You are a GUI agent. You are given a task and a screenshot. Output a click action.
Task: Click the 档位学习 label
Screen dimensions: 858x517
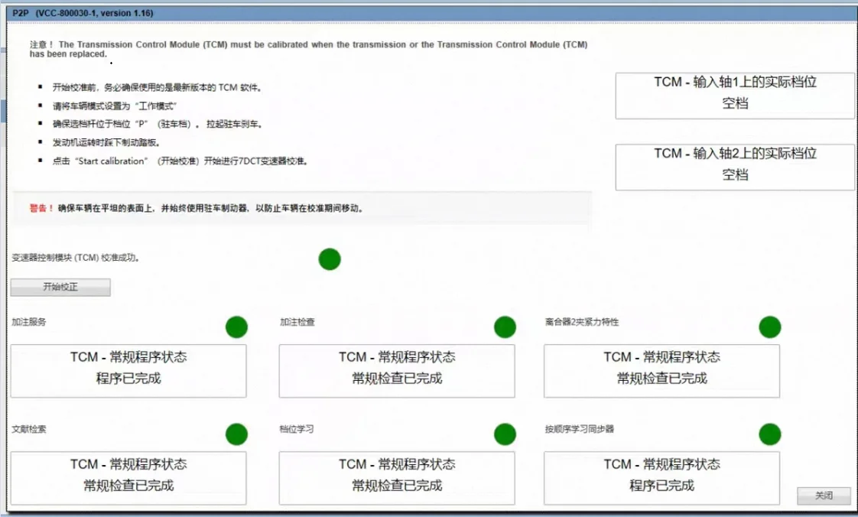point(297,430)
